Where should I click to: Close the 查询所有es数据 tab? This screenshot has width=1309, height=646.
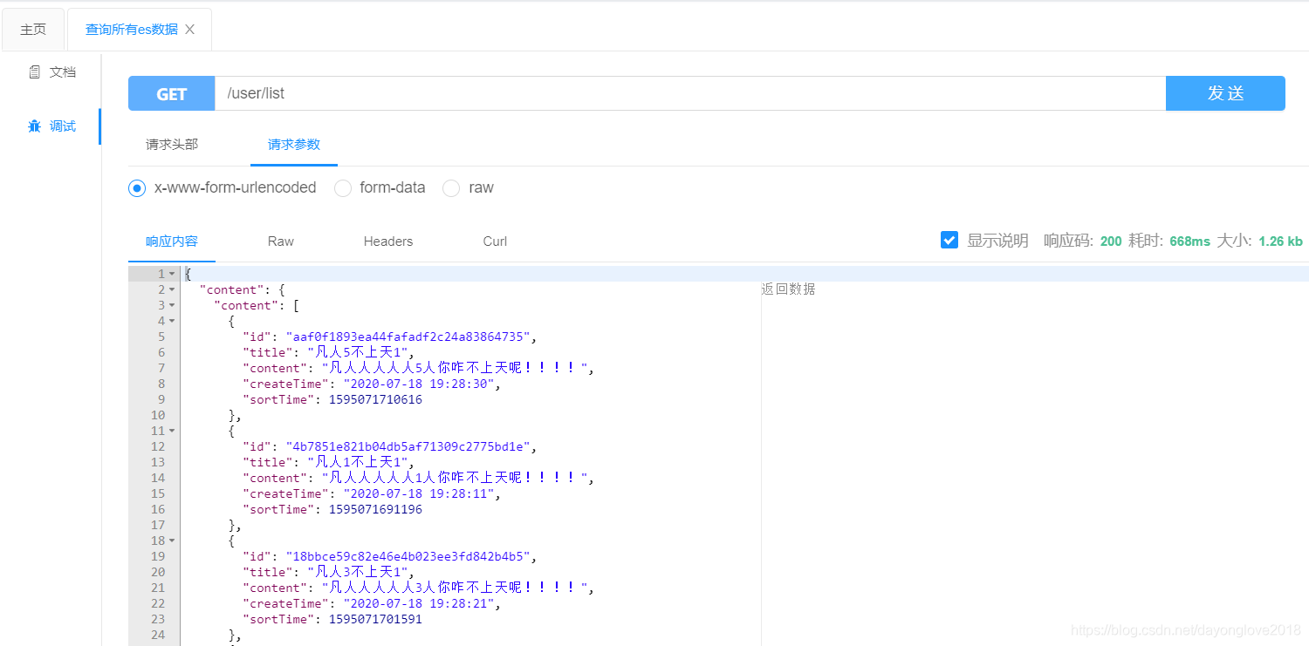(x=189, y=30)
